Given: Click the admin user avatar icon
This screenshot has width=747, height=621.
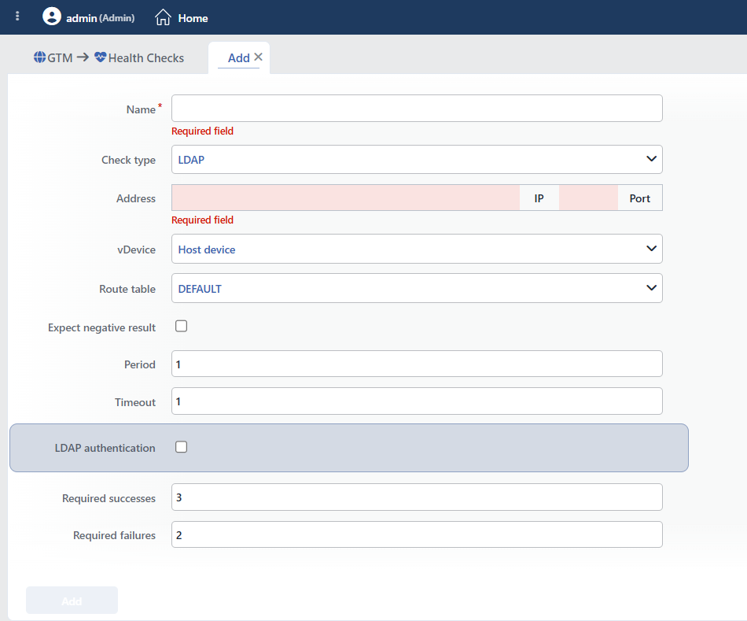Looking at the screenshot, I should (52, 17).
